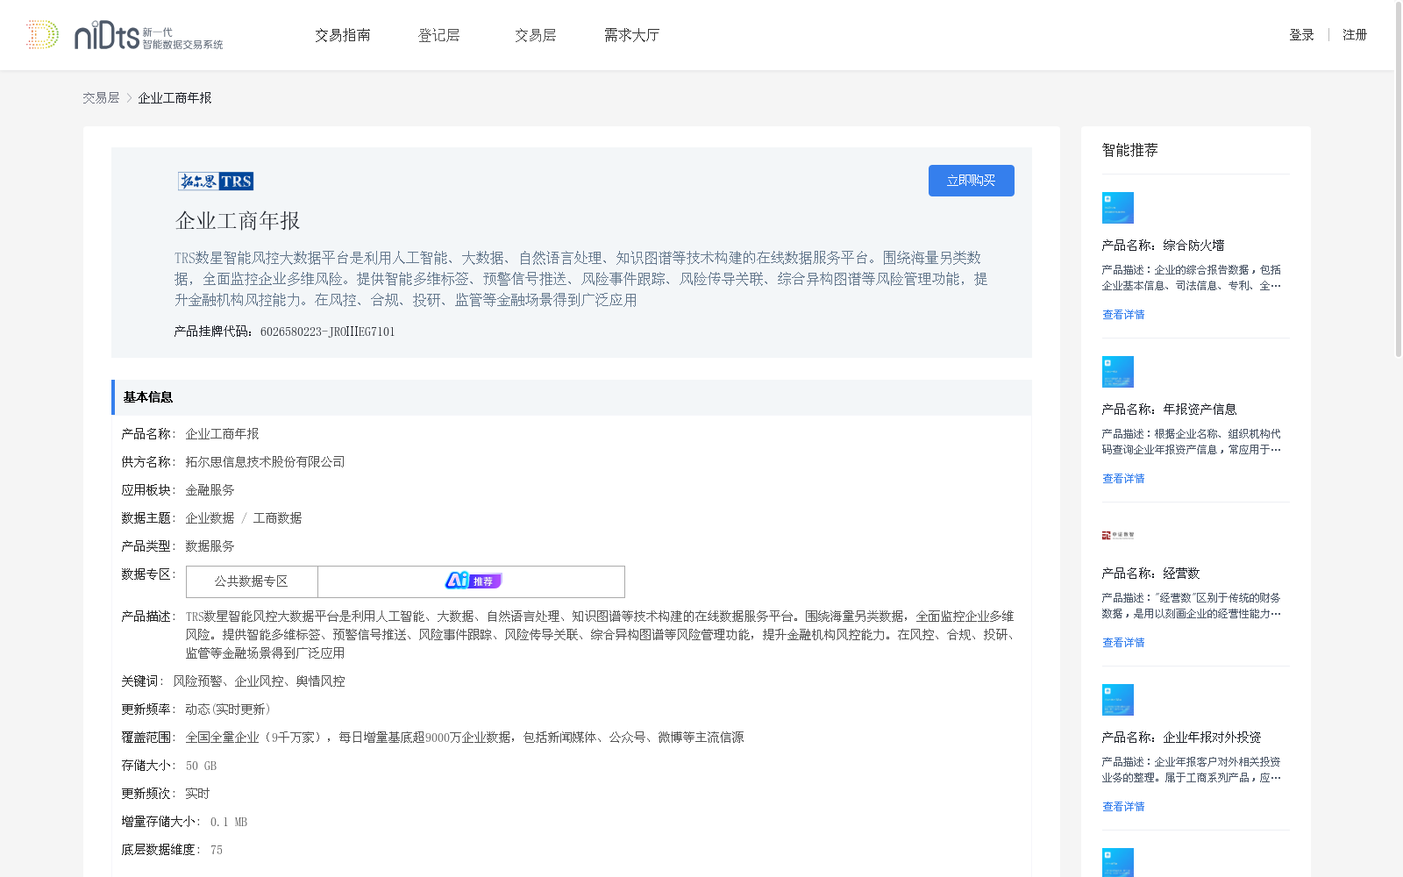This screenshot has height=877, width=1403.
Task: View details for 企业年报对外投资
Action: [1123, 807]
